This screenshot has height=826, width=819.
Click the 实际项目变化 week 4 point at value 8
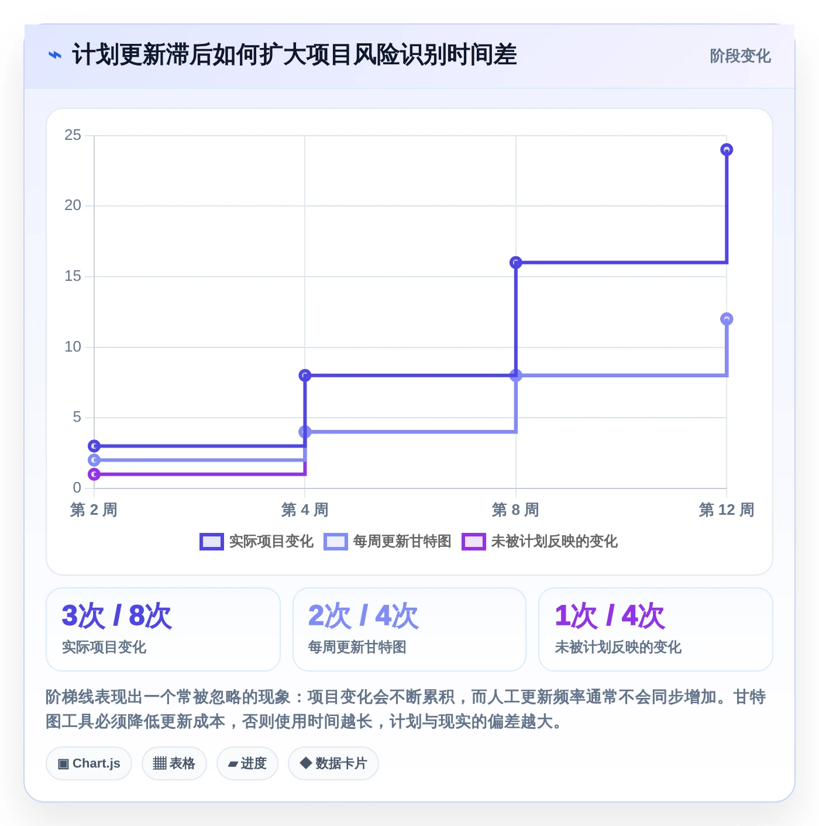[x=305, y=376]
